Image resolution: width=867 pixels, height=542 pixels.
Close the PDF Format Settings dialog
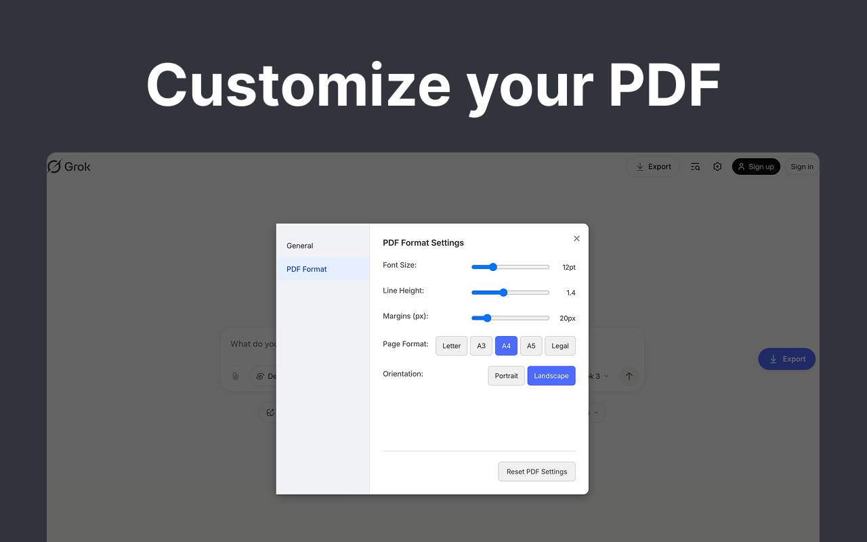click(x=576, y=238)
